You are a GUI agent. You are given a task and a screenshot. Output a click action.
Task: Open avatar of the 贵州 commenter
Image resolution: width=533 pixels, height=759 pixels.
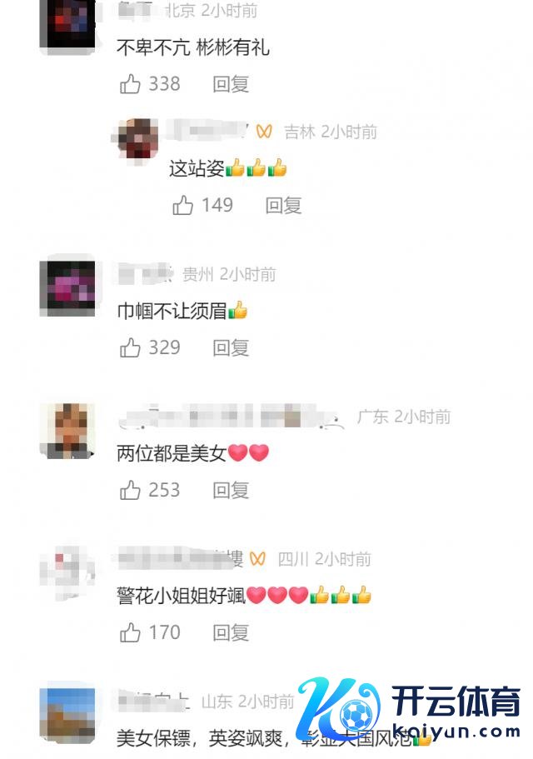67,288
